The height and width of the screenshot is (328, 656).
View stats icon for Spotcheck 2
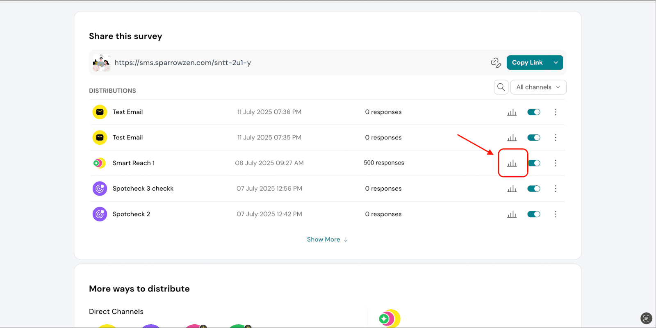[512, 214]
